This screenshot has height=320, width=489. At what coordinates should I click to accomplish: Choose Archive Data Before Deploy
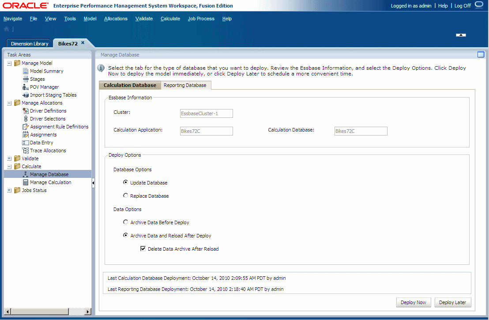pos(125,222)
